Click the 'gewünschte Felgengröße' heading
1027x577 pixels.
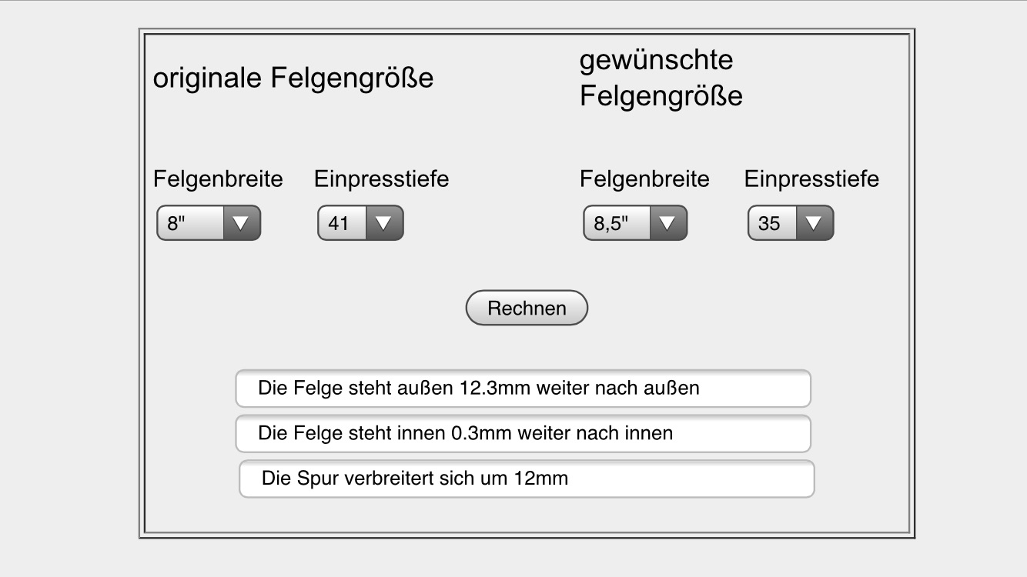(661, 78)
